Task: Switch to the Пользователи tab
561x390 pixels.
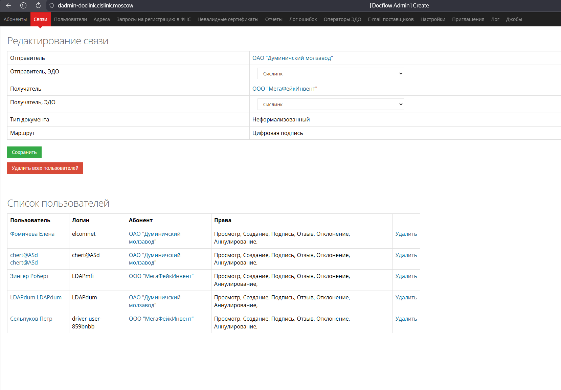Action: pyautogui.click(x=70, y=19)
